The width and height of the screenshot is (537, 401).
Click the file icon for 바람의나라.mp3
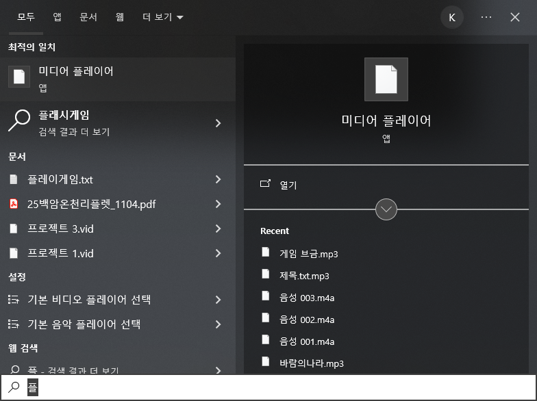coord(266,361)
